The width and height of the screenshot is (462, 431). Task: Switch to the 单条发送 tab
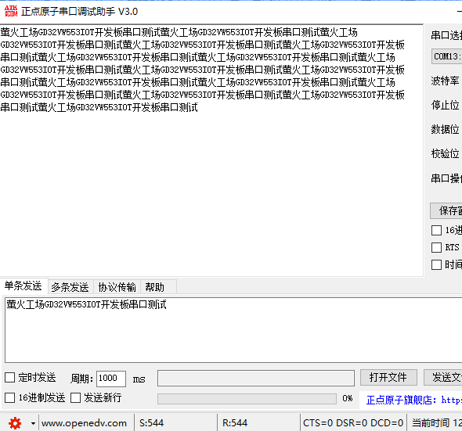23,286
